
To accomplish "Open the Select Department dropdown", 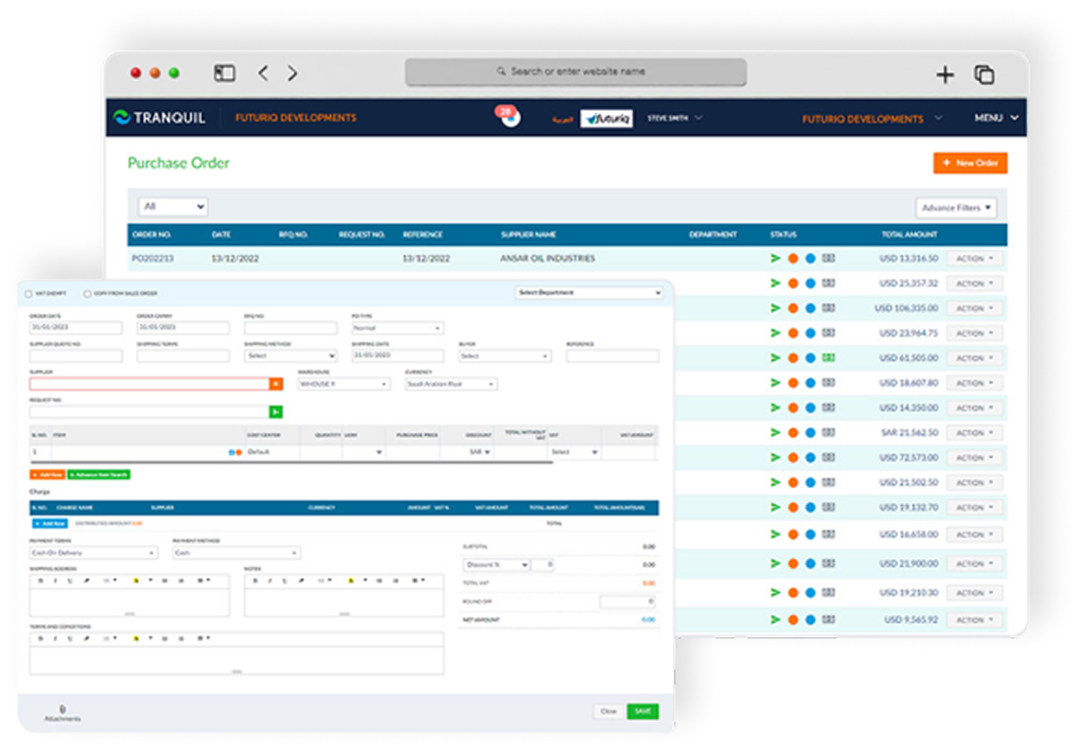I will tap(589, 293).
